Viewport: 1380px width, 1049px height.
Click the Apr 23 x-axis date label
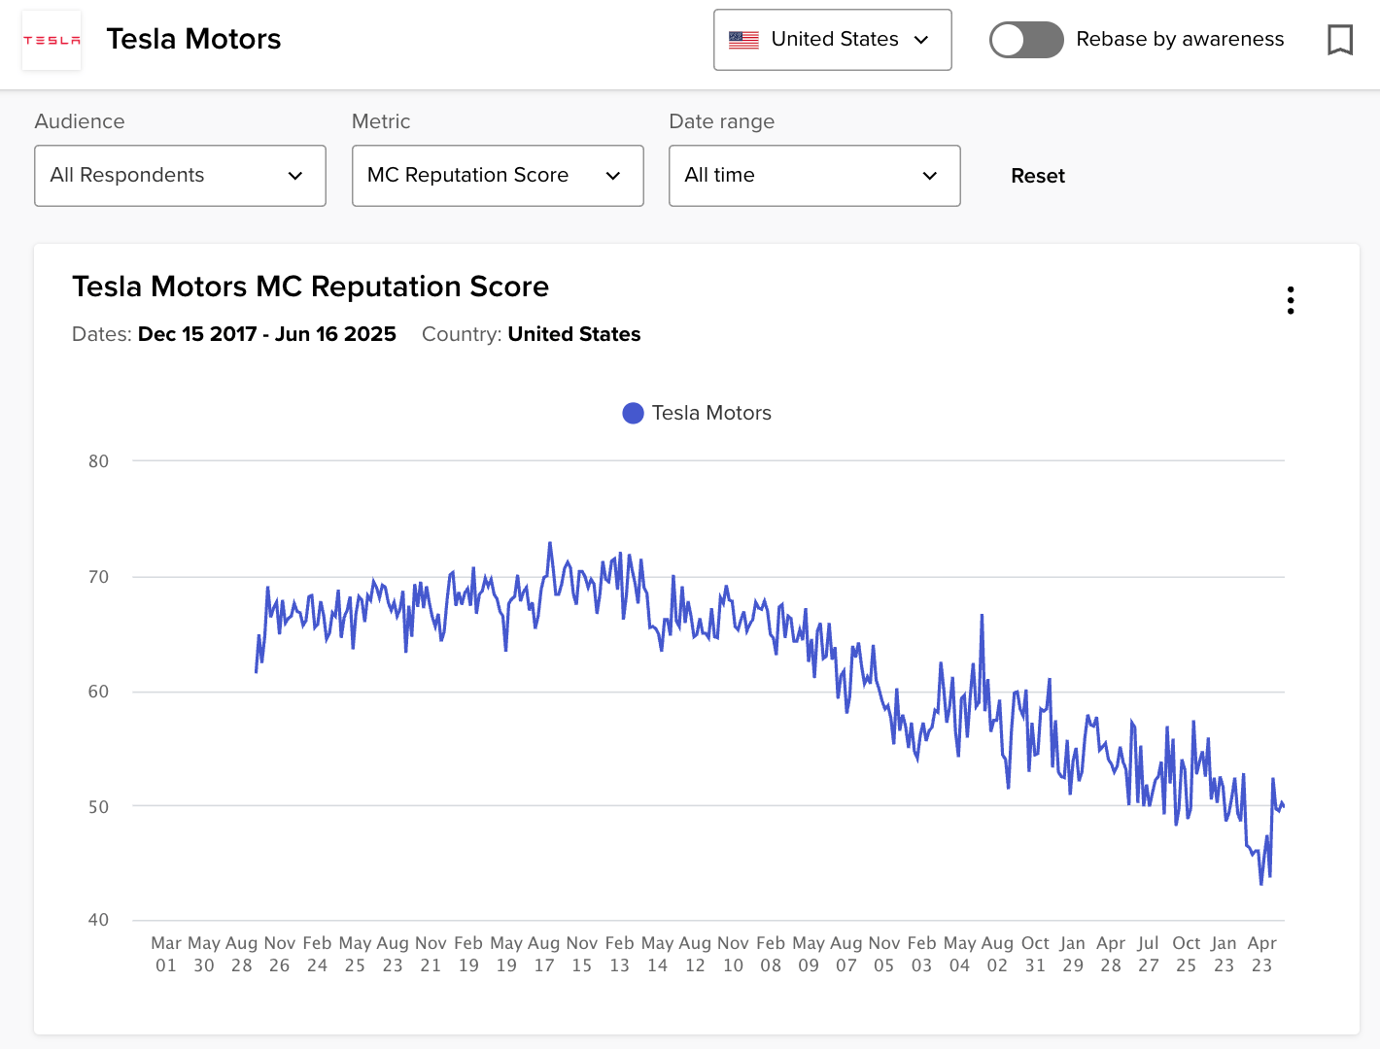coord(1261,954)
